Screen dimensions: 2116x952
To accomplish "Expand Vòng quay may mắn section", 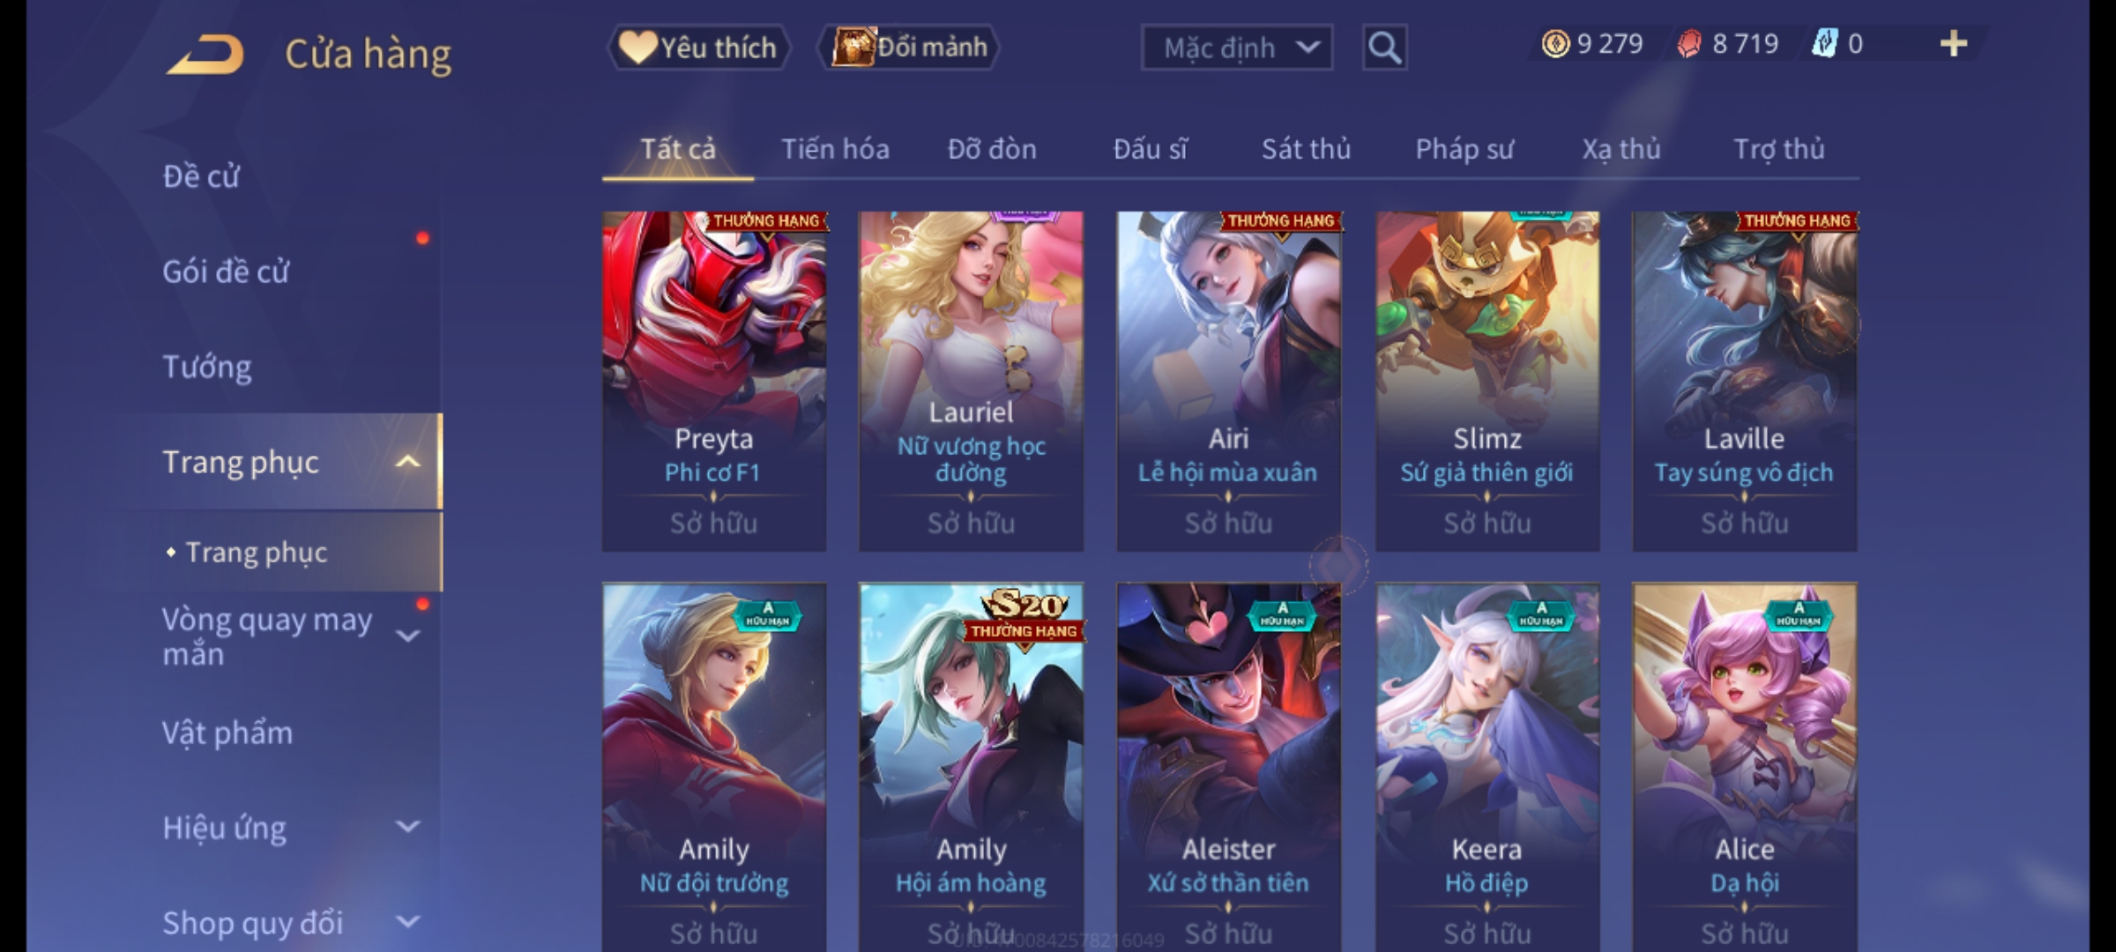I will pos(408,636).
